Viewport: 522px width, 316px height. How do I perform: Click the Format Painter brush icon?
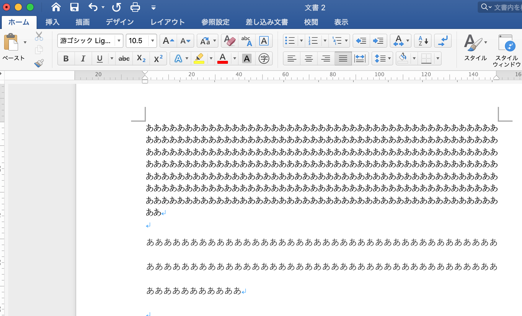(39, 63)
